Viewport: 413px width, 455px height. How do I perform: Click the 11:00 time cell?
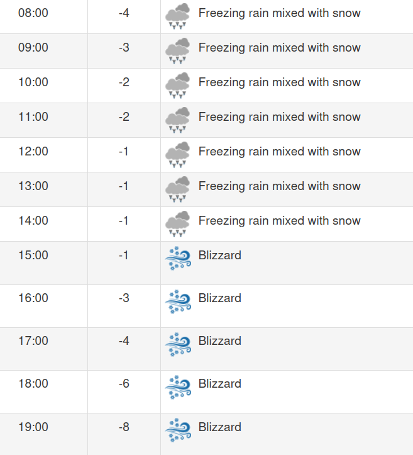click(x=33, y=116)
